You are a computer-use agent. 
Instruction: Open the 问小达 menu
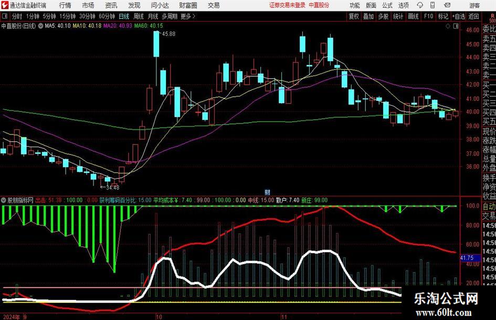(x=160, y=5)
